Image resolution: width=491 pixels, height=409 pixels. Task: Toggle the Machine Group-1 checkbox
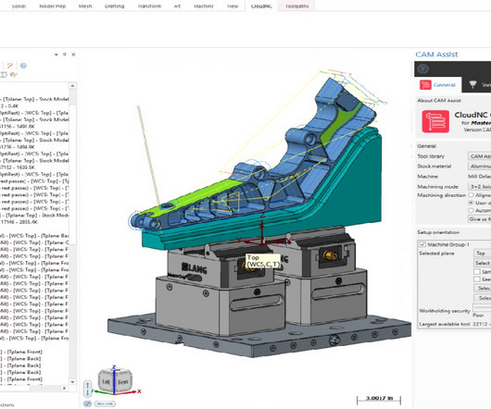pos(422,244)
